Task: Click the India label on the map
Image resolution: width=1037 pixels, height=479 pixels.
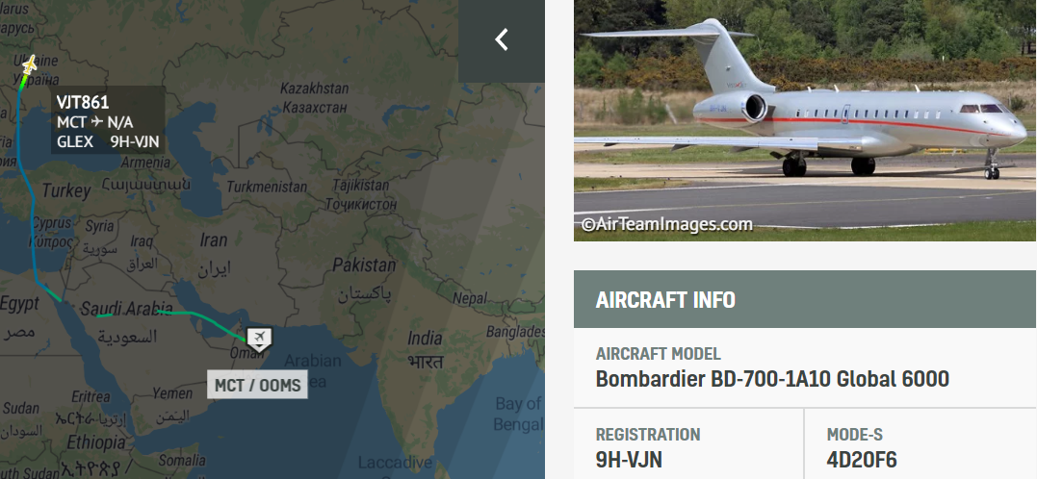Action: pyautogui.click(x=424, y=339)
